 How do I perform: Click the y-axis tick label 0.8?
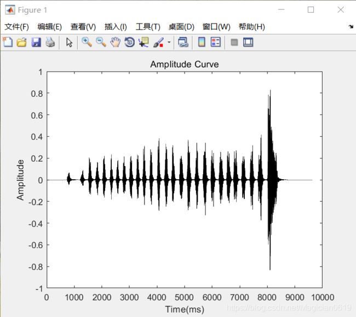coord(37,93)
